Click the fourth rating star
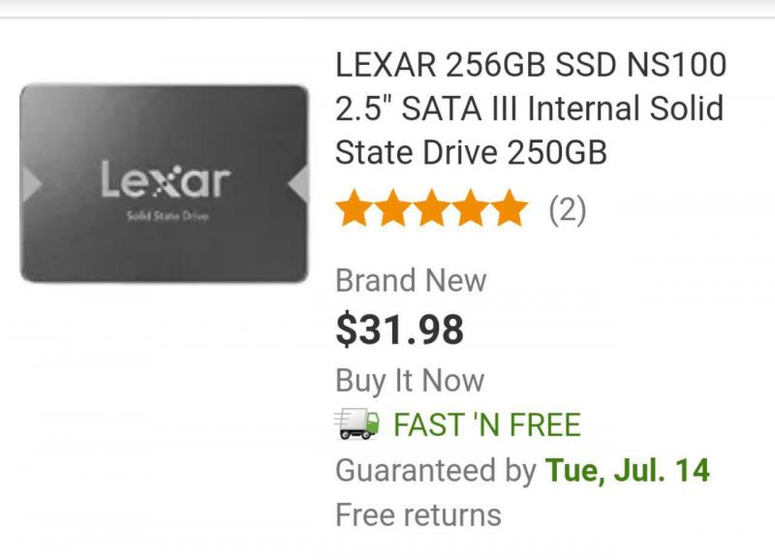 point(470,209)
